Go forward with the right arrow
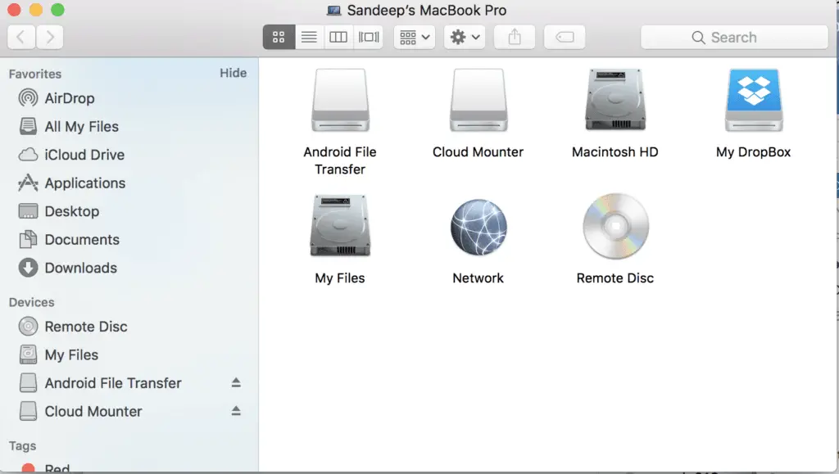 click(50, 37)
